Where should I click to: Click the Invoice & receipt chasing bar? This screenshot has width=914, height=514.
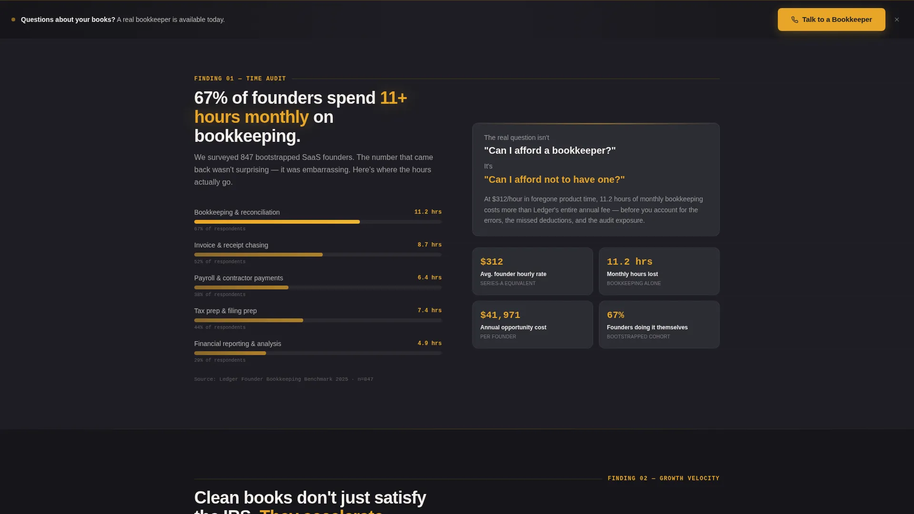[x=318, y=255]
